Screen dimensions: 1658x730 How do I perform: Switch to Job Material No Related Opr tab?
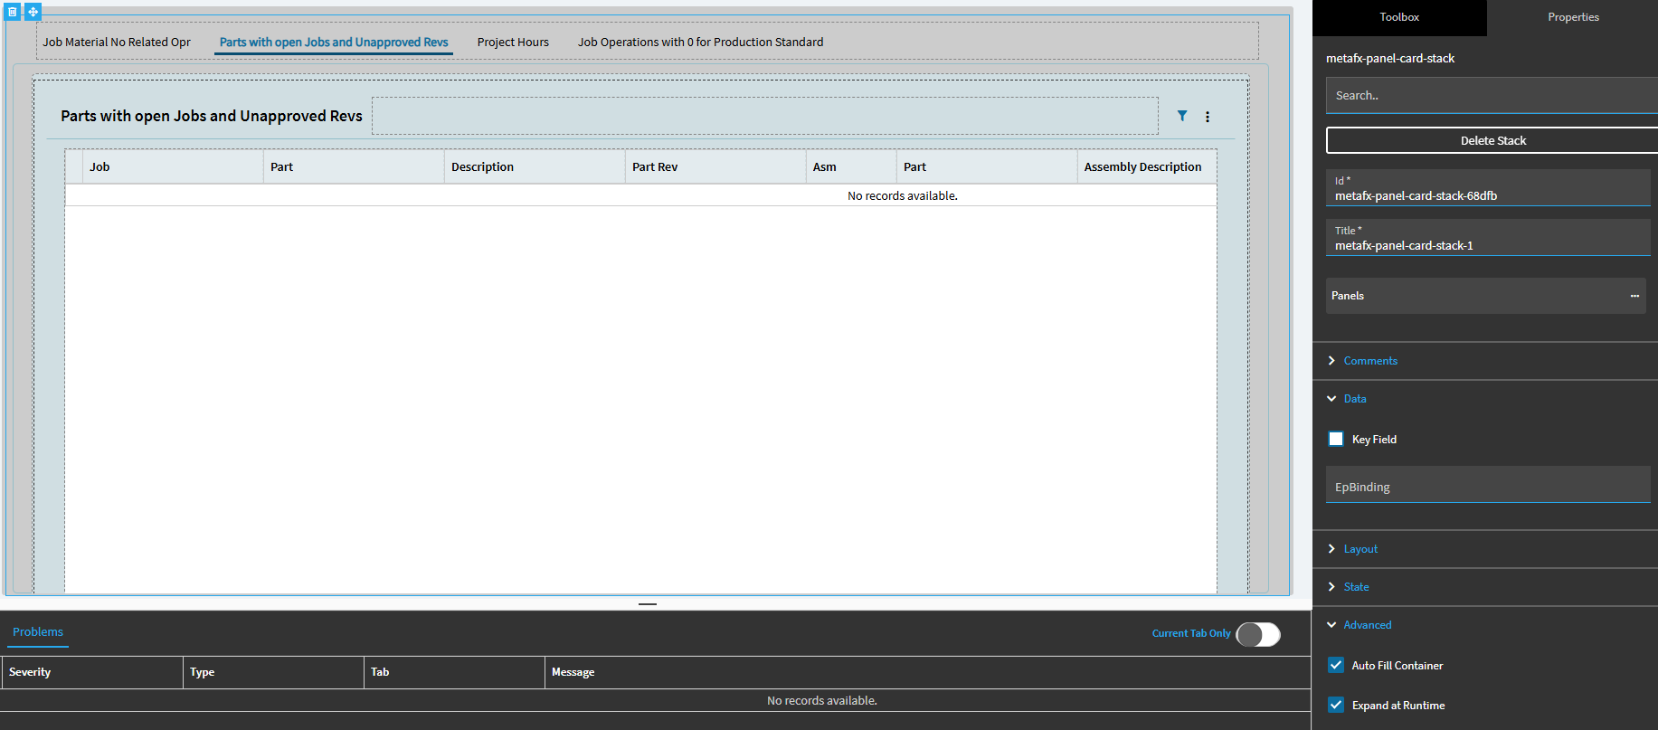tap(117, 42)
